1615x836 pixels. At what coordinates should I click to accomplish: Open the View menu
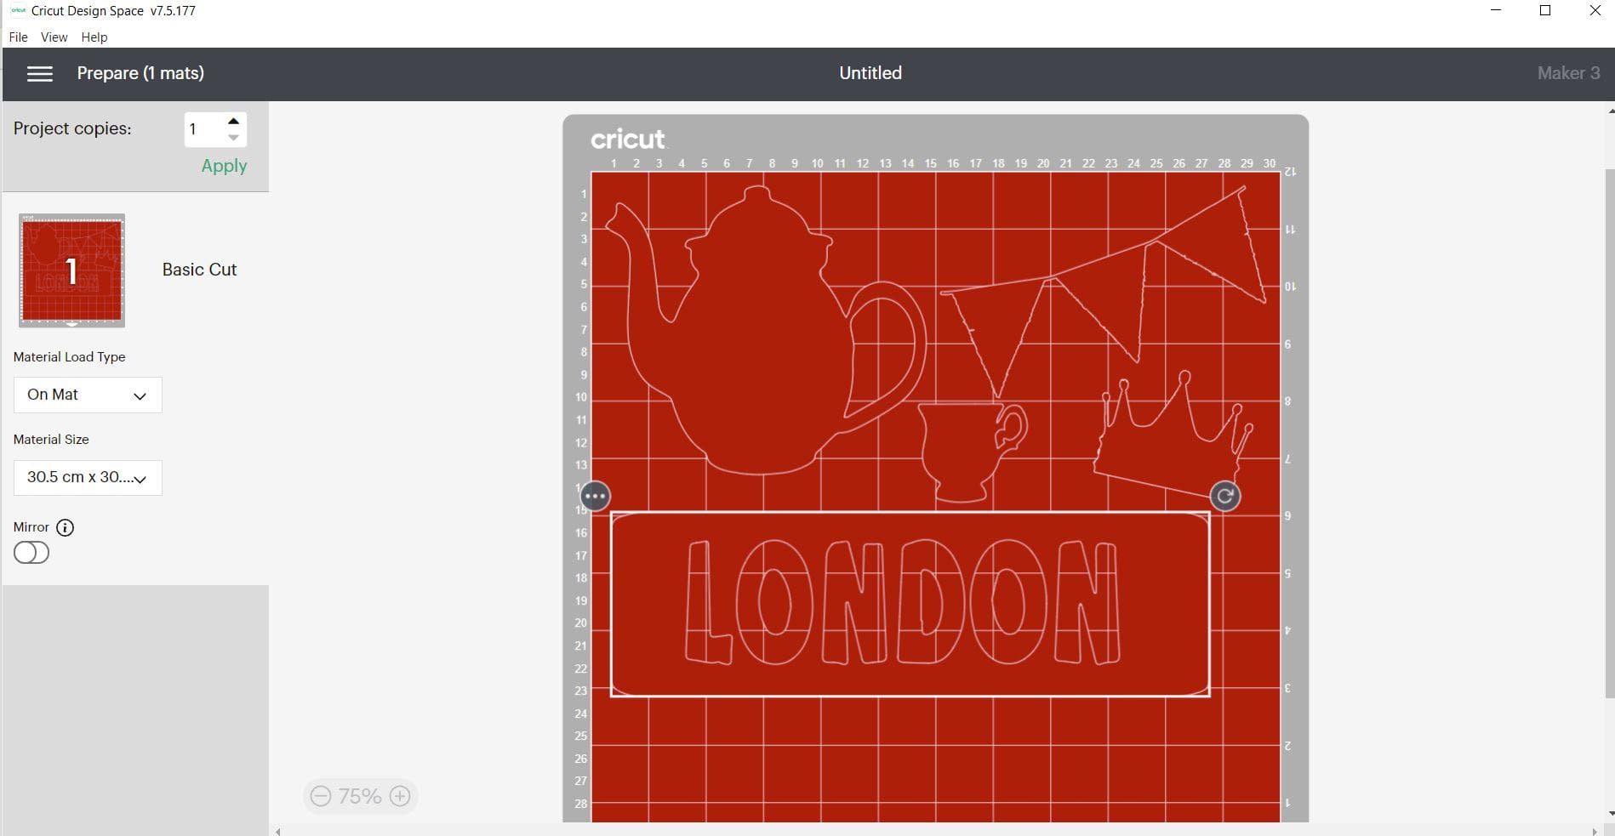54,37
